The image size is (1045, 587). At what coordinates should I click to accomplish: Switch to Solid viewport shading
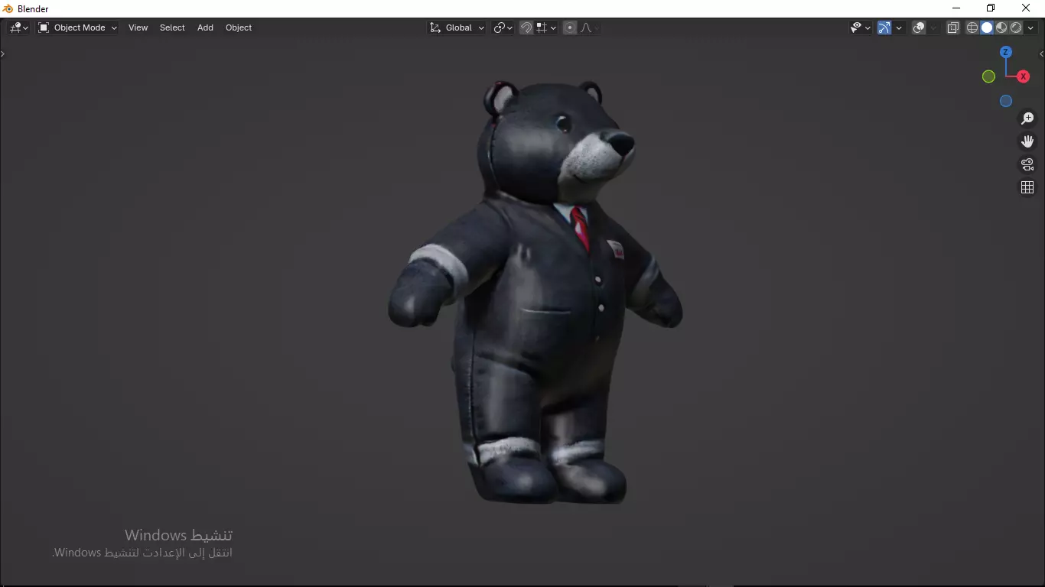[987, 28]
